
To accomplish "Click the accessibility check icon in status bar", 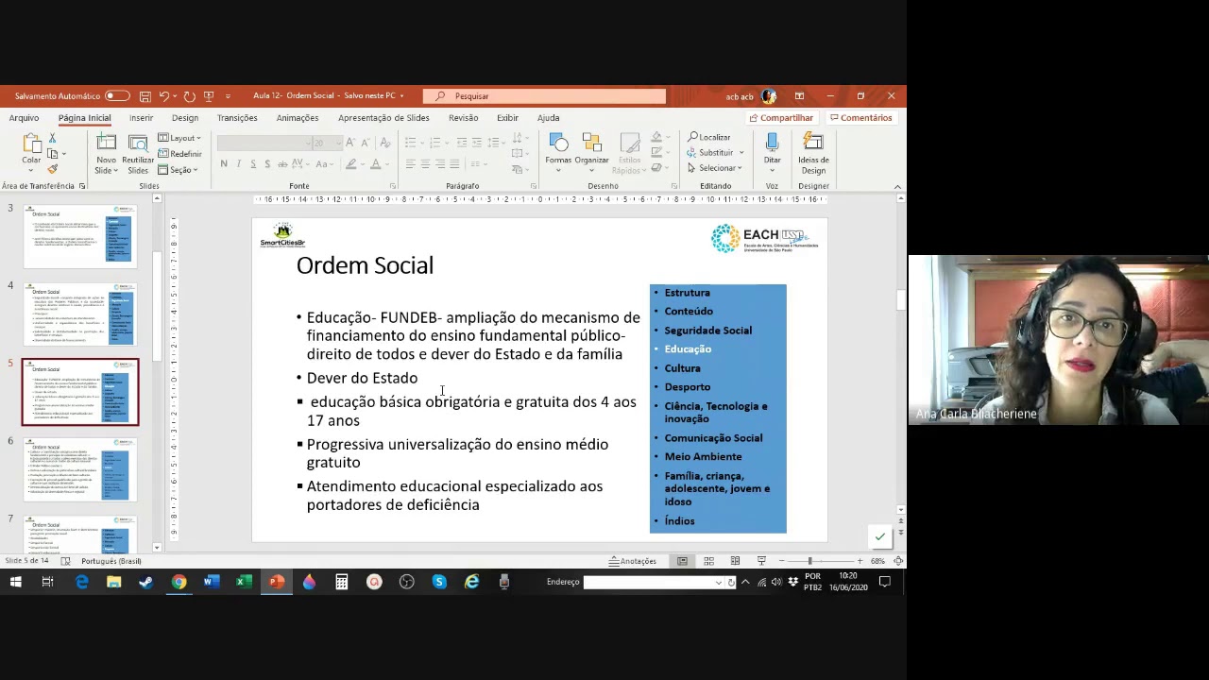I will [x=65, y=561].
